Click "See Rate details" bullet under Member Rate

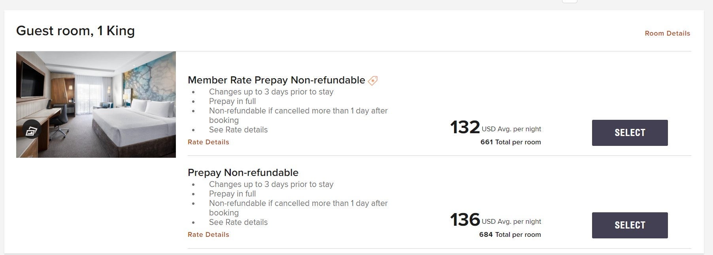click(x=238, y=130)
